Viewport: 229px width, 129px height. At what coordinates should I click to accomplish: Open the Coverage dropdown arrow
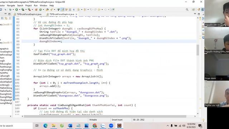point(26,10)
